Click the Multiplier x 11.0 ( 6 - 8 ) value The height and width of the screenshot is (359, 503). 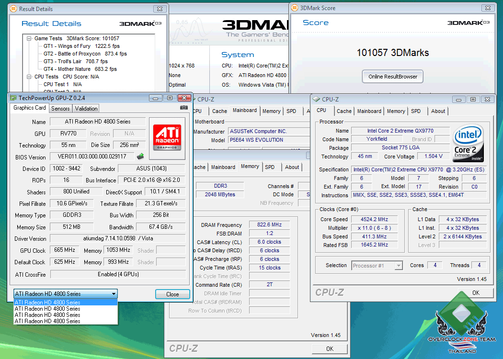coord(374,228)
